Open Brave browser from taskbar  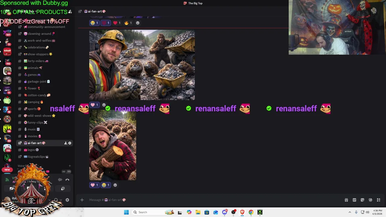click(242, 212)
